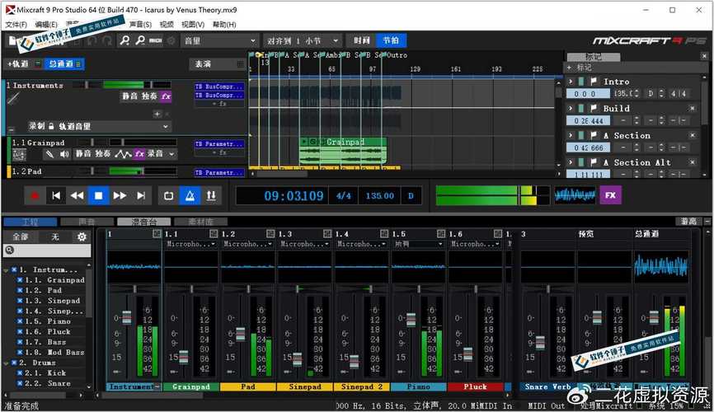Expand the Build marker entry
Screen dimensions: 714x412
[x=571, y=109]
